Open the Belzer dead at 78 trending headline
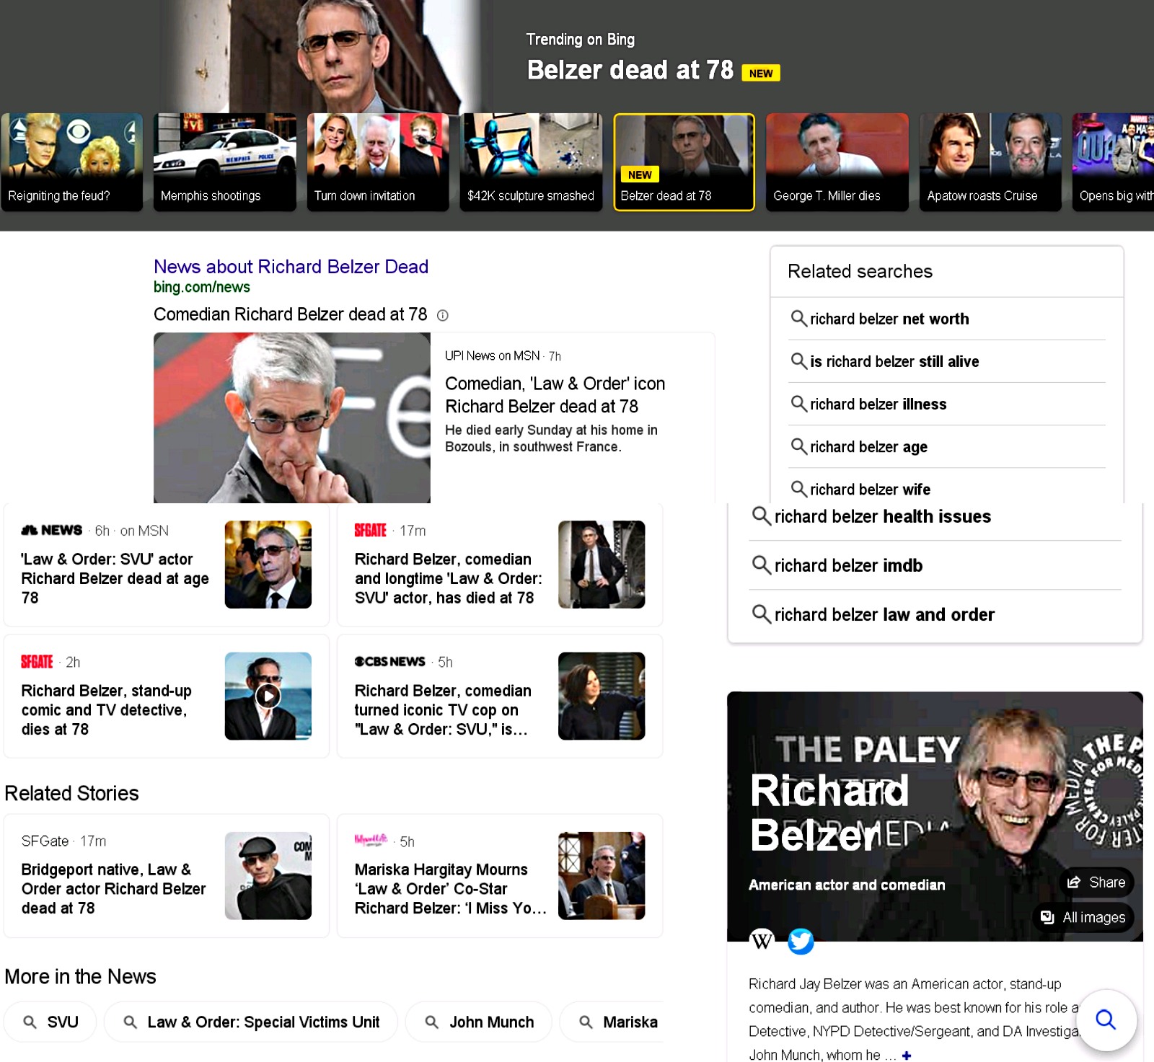Image resolution: width=1154 pixels, height=1062 pixels. tap(630, 70)
